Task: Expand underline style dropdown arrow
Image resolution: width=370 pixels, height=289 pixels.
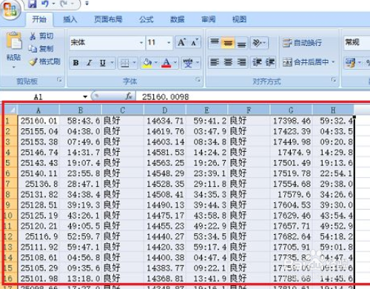Action: click(x=112, y=63)
